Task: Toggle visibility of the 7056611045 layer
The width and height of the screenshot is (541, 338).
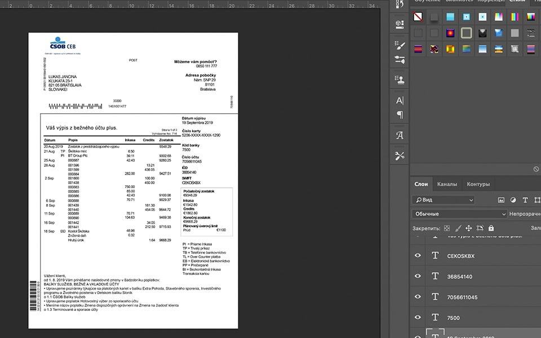Action: point(418,297)
